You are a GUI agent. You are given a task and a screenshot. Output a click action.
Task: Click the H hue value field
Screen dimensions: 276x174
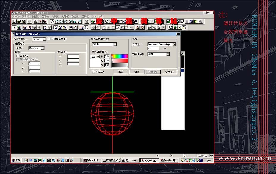[107, 56]
